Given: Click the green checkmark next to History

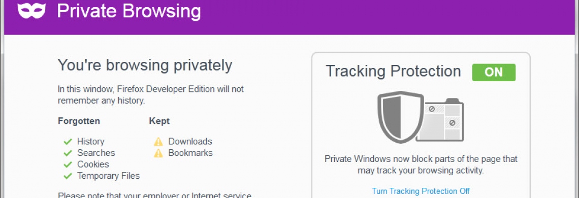Looking at the screenshot, I should [68, 142].
